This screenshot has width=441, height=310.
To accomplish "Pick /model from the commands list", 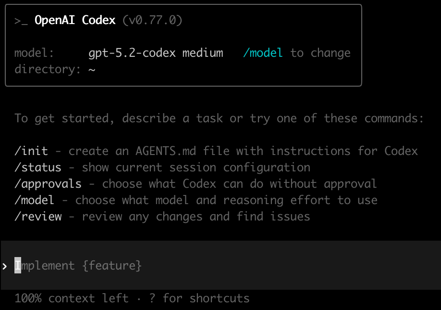I will tap(35, 200).
